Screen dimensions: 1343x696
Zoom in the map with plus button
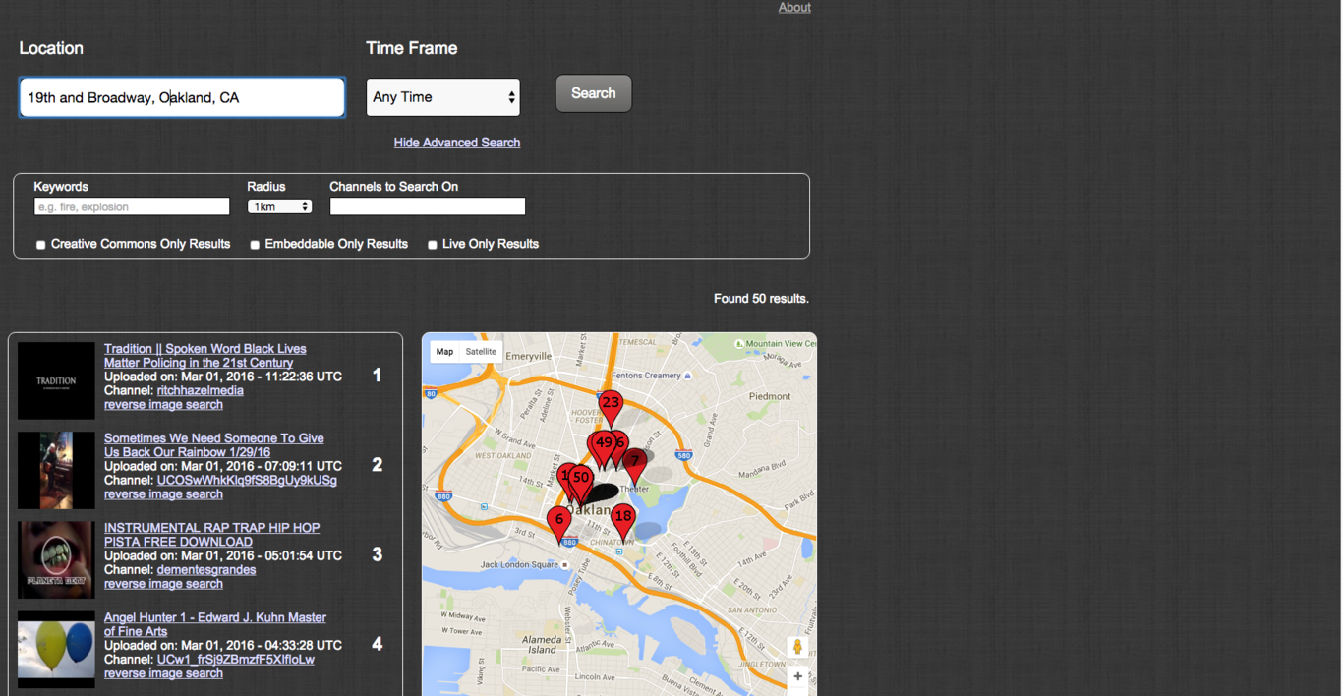[798, 676]
